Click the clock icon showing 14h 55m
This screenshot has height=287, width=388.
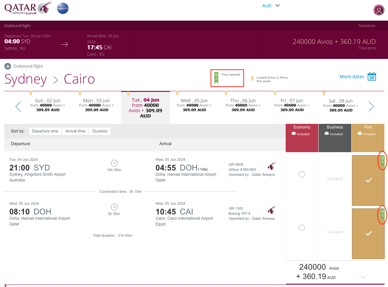[114, 163]
